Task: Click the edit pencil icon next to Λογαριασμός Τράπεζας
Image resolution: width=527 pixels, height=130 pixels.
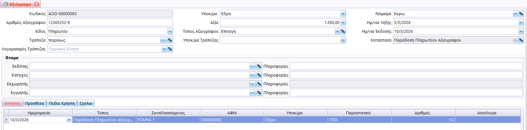Action: tap(170, 49)
